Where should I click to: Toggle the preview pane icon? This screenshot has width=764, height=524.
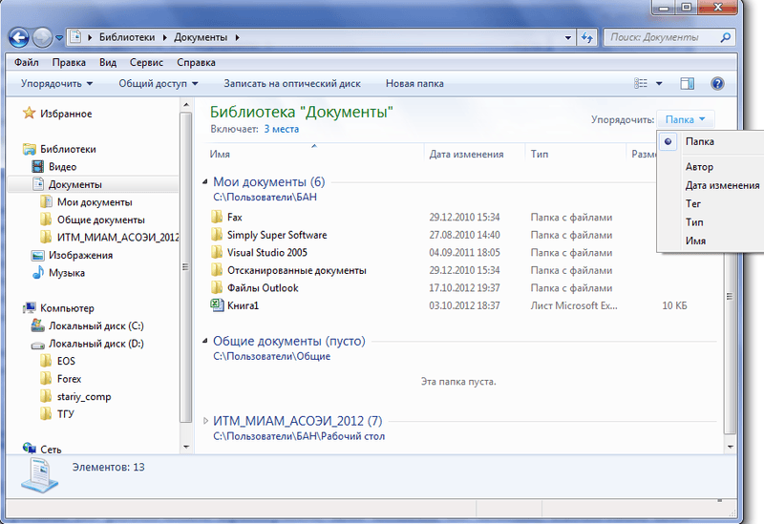(686, 84)
